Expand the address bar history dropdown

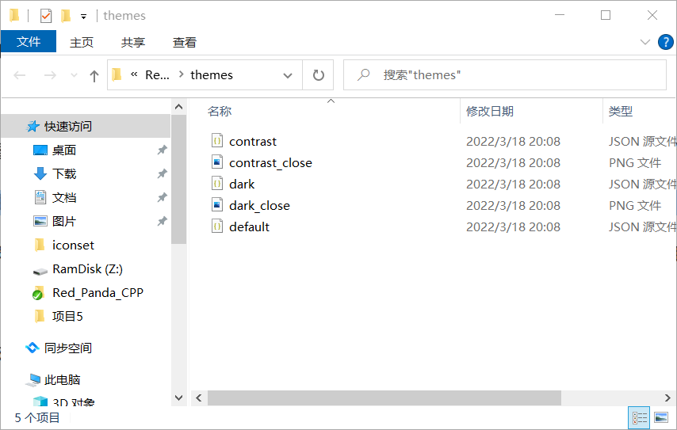(x=287, y=75)
